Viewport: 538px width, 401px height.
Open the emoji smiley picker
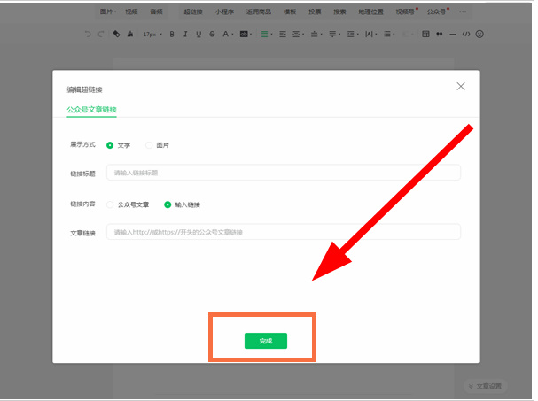(x=480, y=34)
